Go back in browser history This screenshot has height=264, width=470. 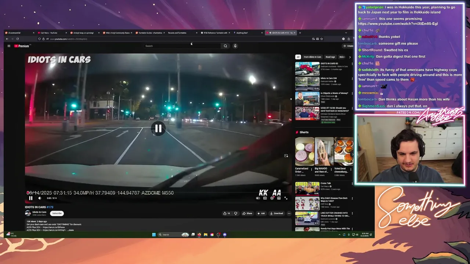click(x=7, y=39)
